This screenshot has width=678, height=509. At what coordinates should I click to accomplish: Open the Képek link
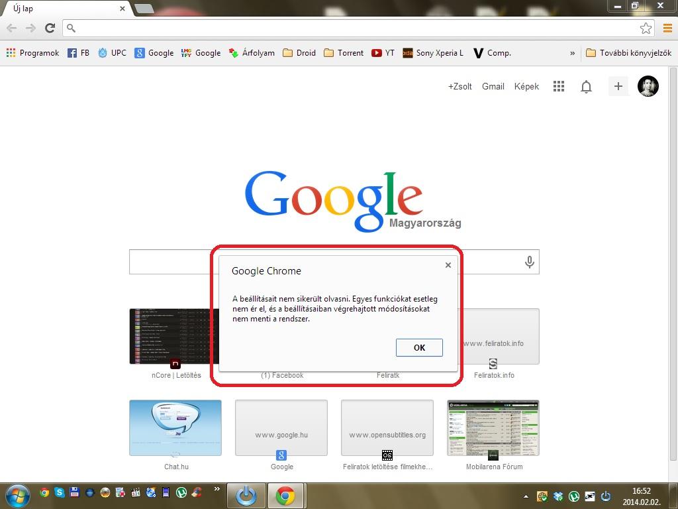point(526,87)
